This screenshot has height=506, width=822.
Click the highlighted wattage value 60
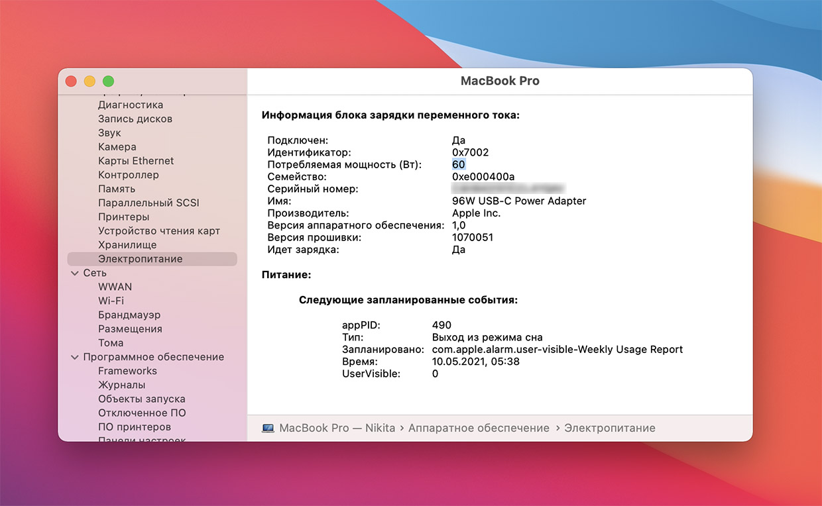[459, 165]
